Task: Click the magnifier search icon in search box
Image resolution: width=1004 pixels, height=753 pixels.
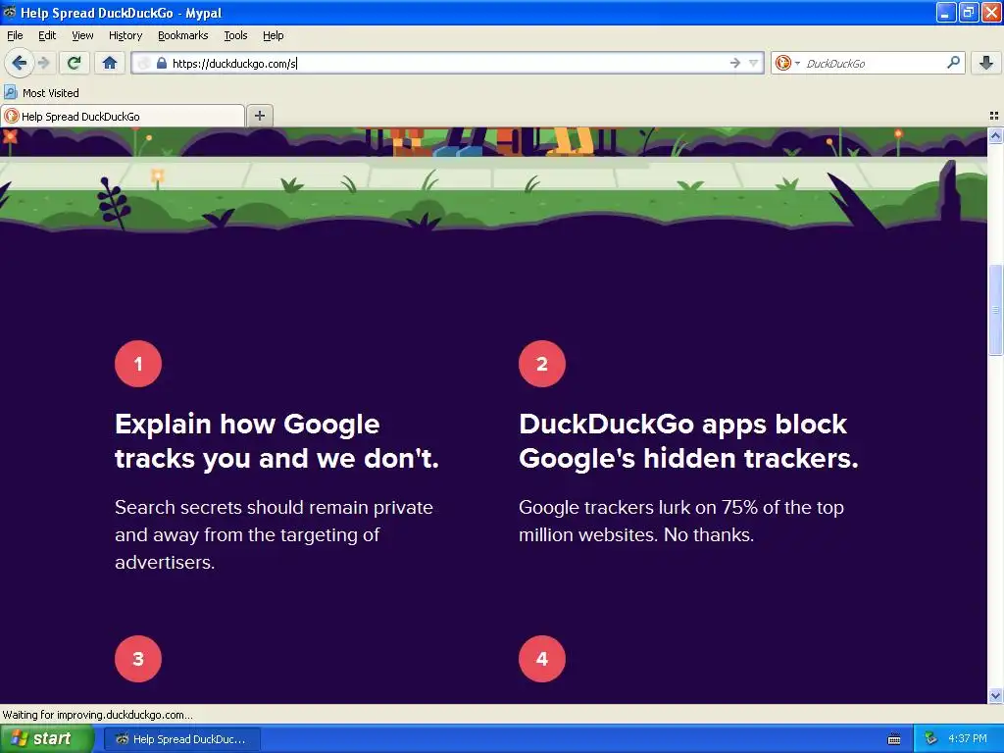Action: point(953,63)
